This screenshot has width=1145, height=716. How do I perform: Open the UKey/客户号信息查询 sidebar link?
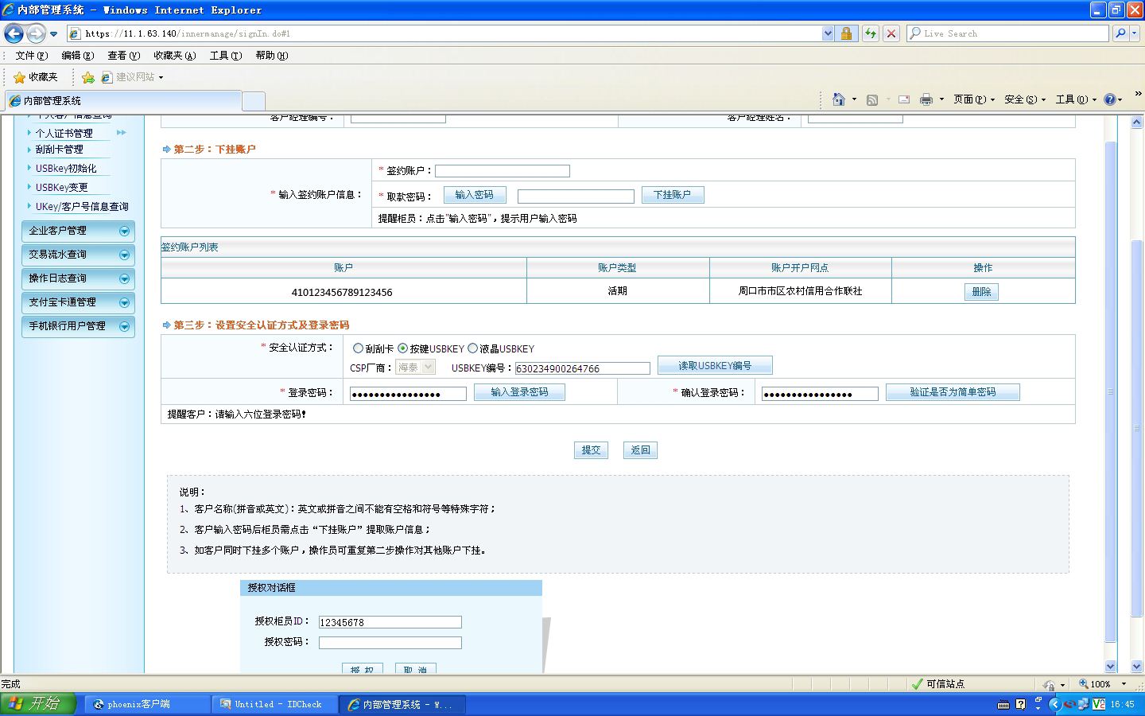82,207
